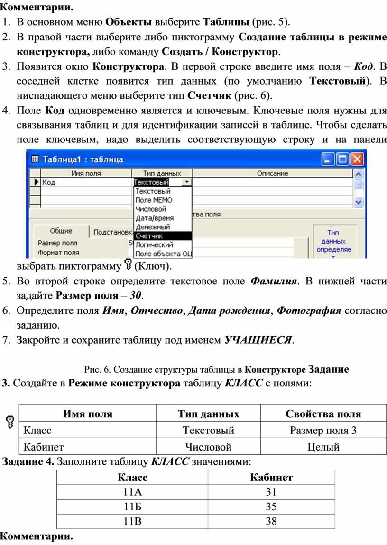This screenshot has width=387, height=545.
Task: Click the scrollbar thumb in Таблица1
Action: pos(359,184)
